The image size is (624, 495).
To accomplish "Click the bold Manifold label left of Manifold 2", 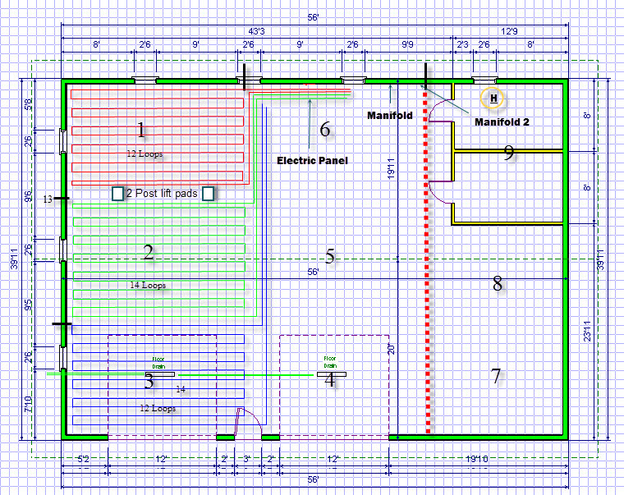I will point(389,116).
